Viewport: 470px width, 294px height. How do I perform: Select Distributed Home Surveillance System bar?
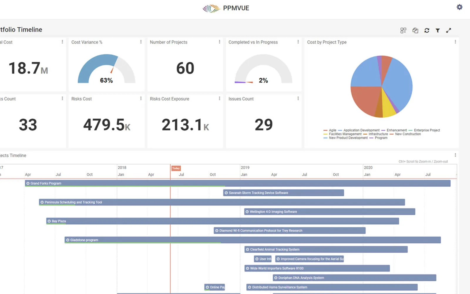click(x=332, y=287)
